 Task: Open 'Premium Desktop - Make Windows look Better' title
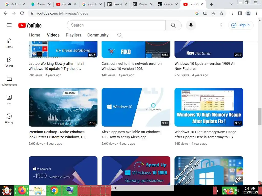coord(58,134)
